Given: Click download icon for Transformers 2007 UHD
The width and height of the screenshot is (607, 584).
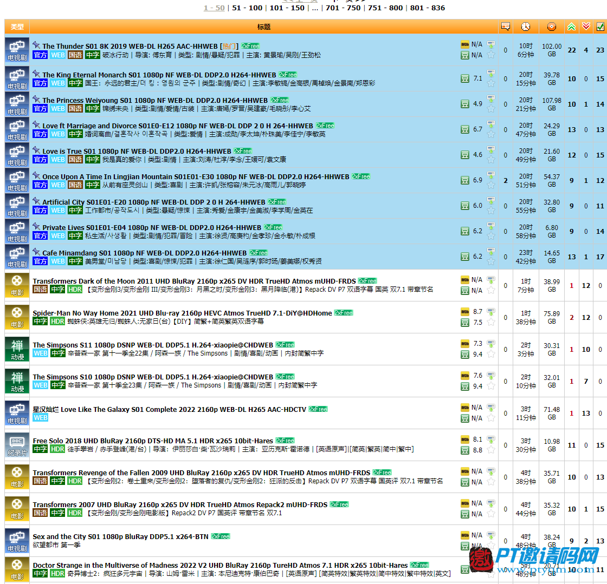Looking at the screenshot, I should pyautogui.click(x=491, y=503).
